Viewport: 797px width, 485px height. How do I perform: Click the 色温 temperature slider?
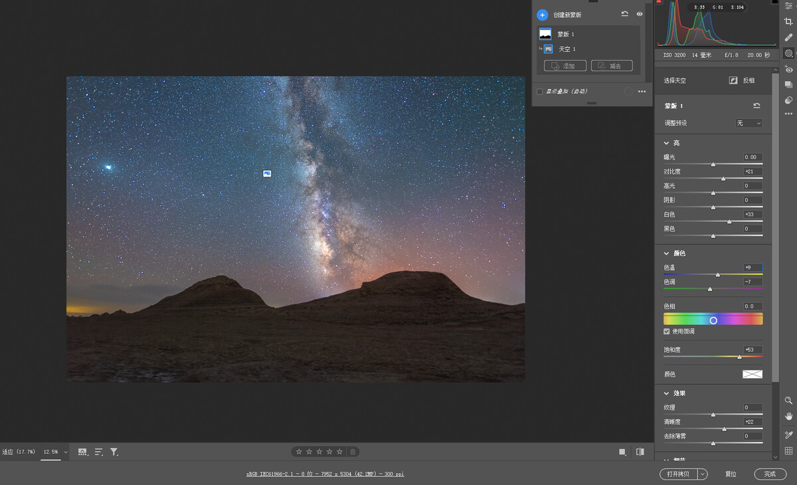point(713,274)
